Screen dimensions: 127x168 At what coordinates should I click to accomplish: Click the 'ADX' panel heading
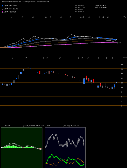[x=49, y=126]
